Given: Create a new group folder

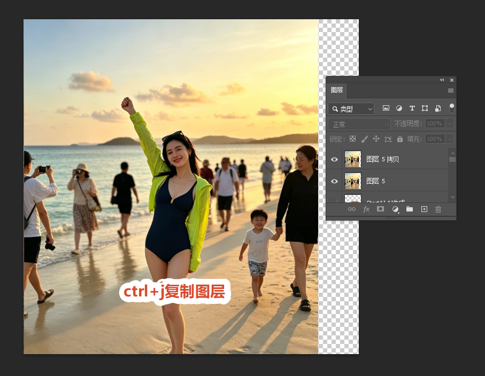Looking at the screenshot, I should tap(410, 209).
